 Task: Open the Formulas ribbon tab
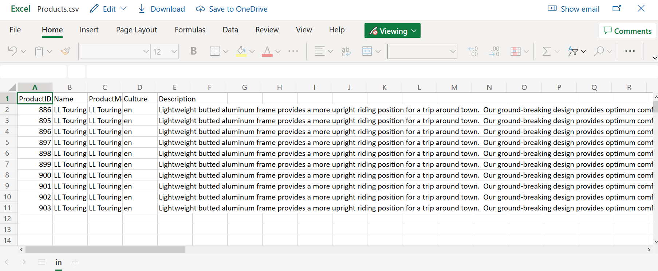[190, 30]
